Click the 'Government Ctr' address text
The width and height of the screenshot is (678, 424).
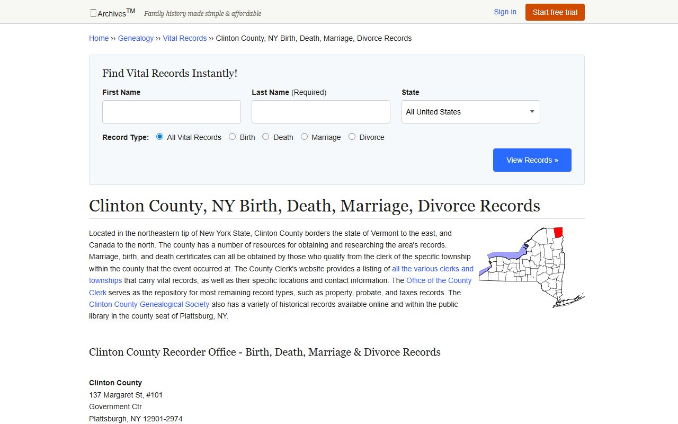coord(115,407)
